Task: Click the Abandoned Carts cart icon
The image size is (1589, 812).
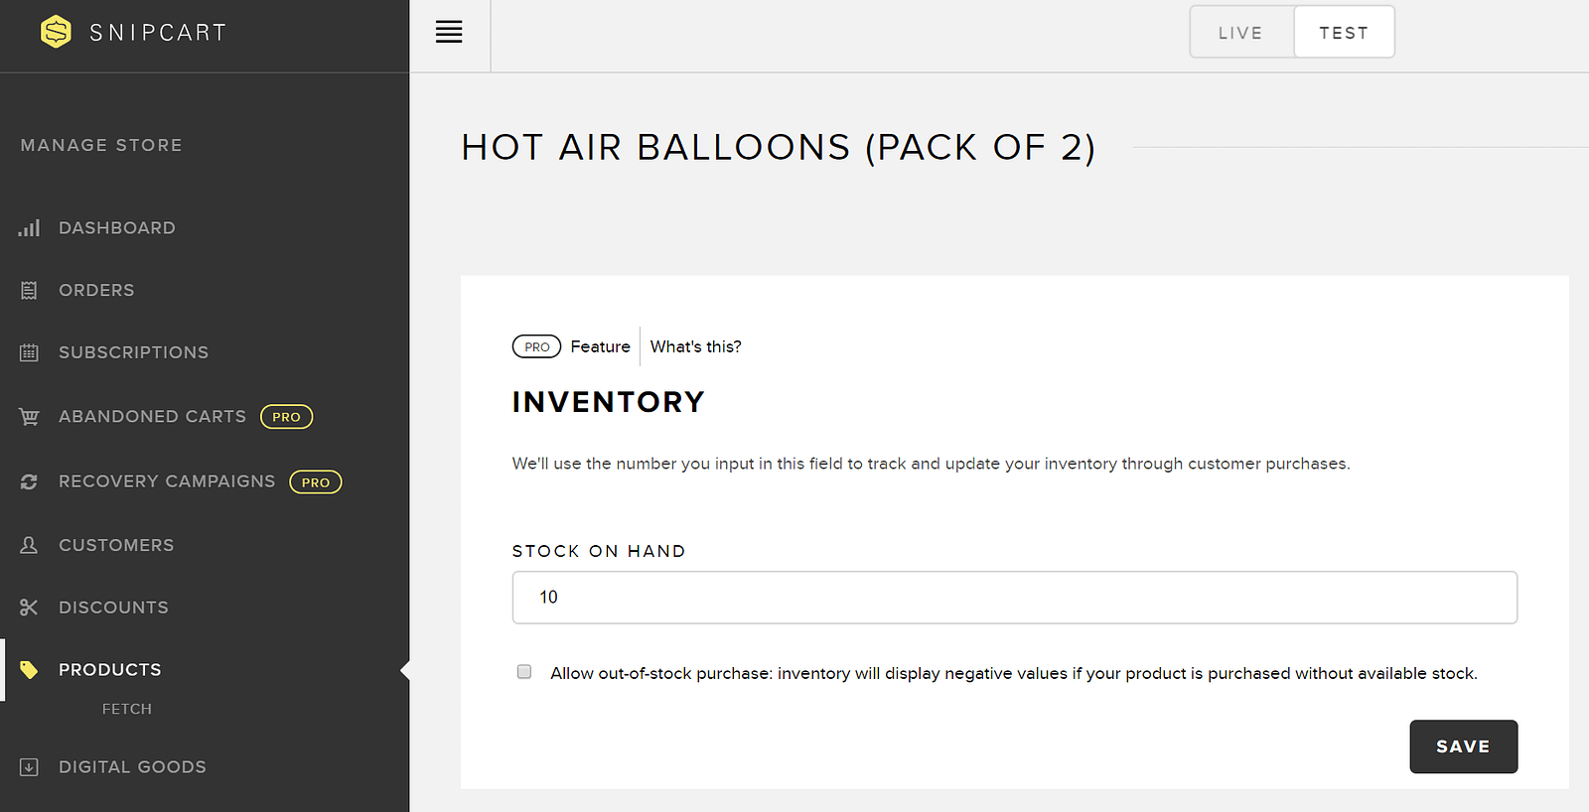Action: 29,417
